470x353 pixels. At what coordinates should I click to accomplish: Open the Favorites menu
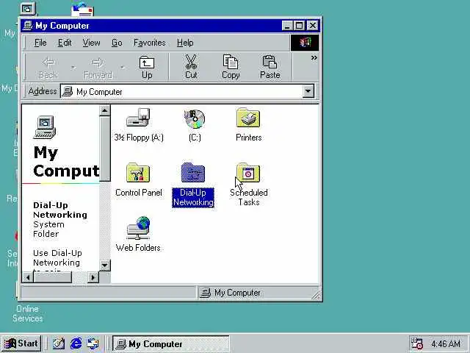click(150, 43)
